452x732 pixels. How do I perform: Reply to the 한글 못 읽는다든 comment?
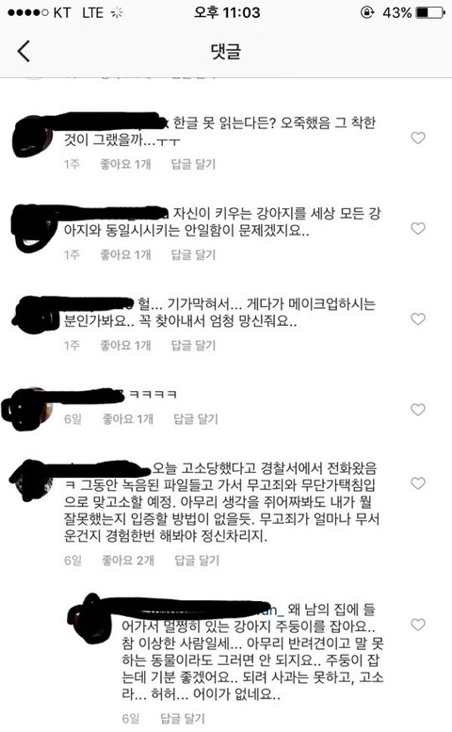click(x=193, y=164)
